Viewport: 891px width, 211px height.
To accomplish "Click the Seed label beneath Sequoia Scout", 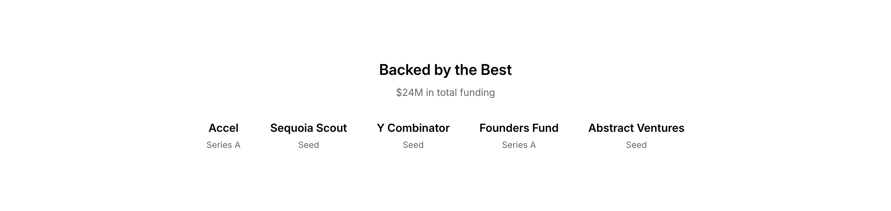I will pos(308,145).
